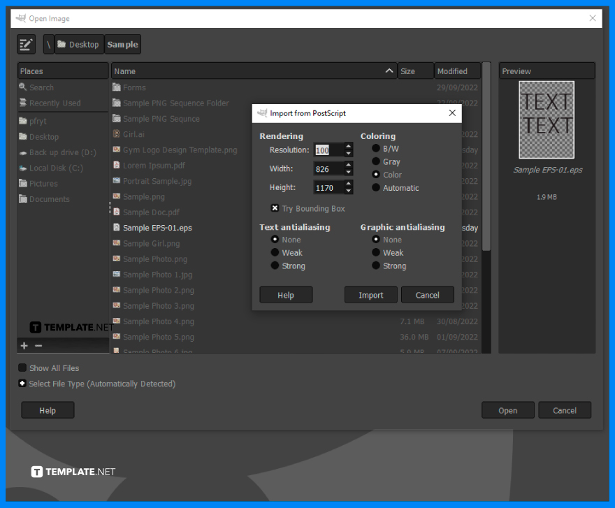Open Recently Used files list

point(53,103)
